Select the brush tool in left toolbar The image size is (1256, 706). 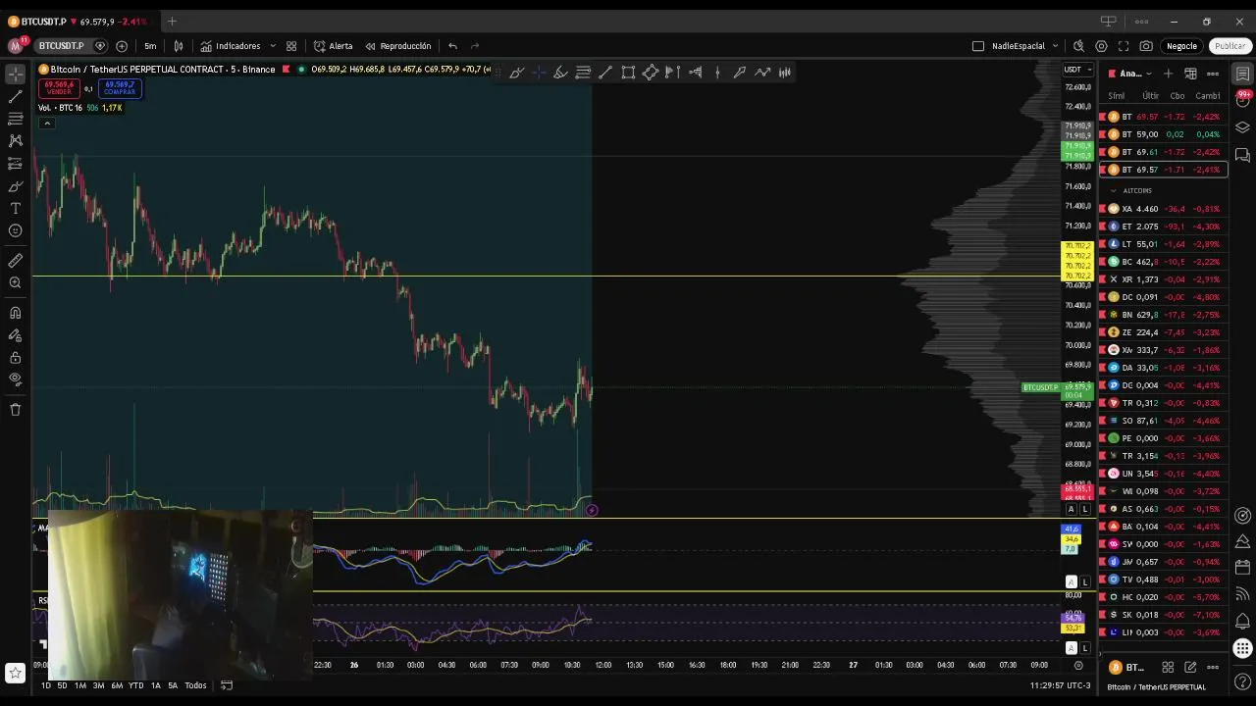15,186
